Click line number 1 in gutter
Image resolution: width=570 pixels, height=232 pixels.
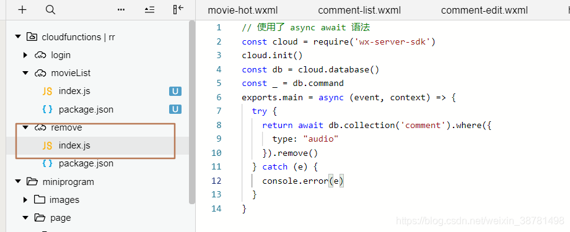click(219, 28)
